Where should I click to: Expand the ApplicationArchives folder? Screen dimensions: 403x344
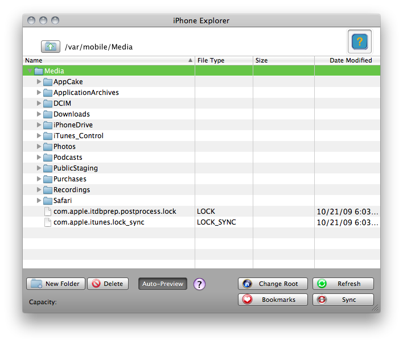coord(39,93)
